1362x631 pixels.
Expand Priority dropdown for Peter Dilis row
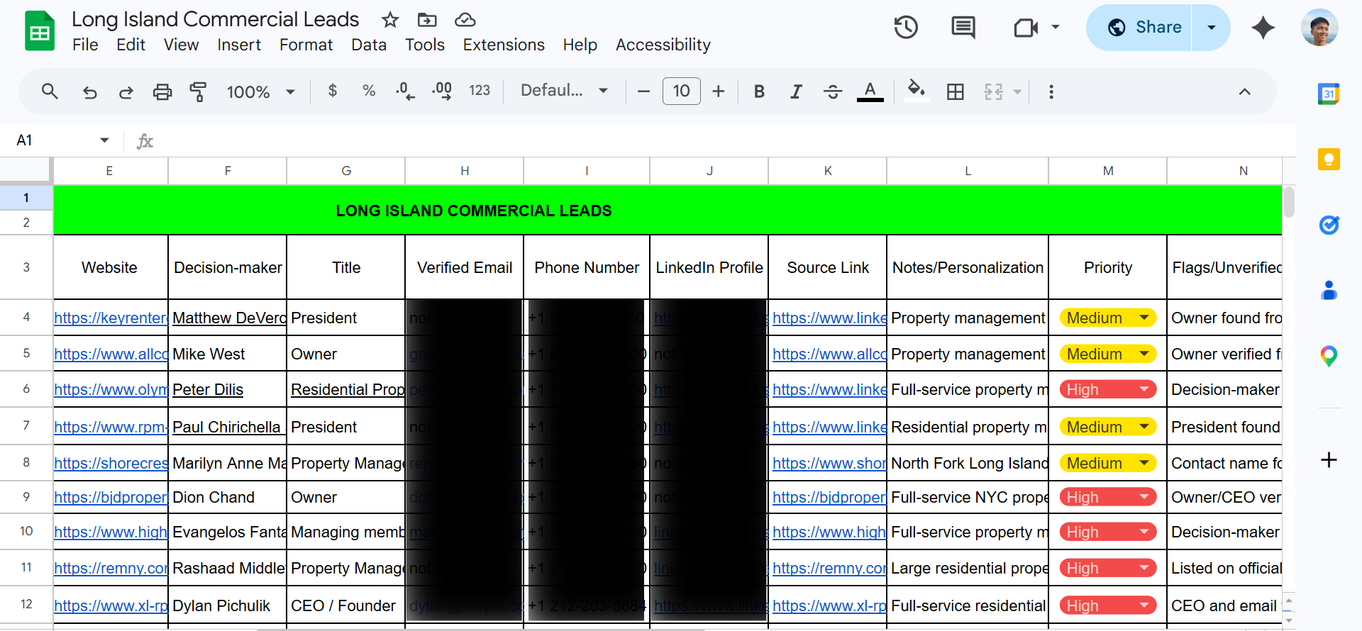pos(1144,389)
